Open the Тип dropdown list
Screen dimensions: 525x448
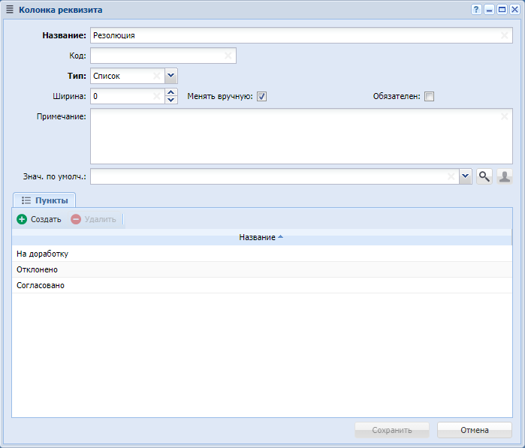(x=171, y=76)
